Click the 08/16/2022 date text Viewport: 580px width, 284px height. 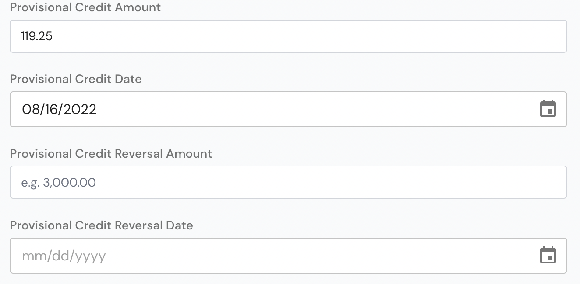point(59,109)
